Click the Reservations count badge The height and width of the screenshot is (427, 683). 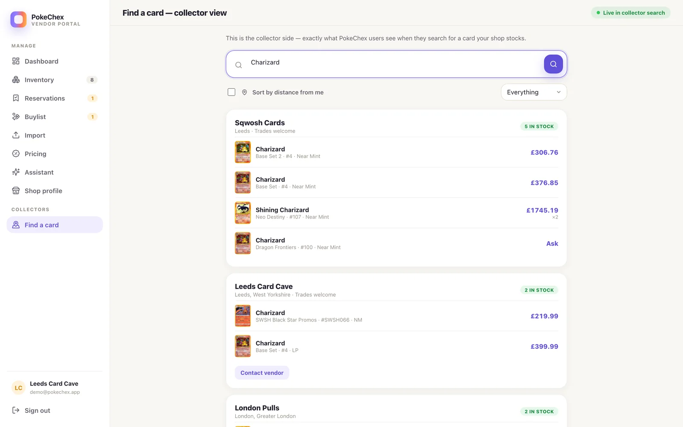92,98
